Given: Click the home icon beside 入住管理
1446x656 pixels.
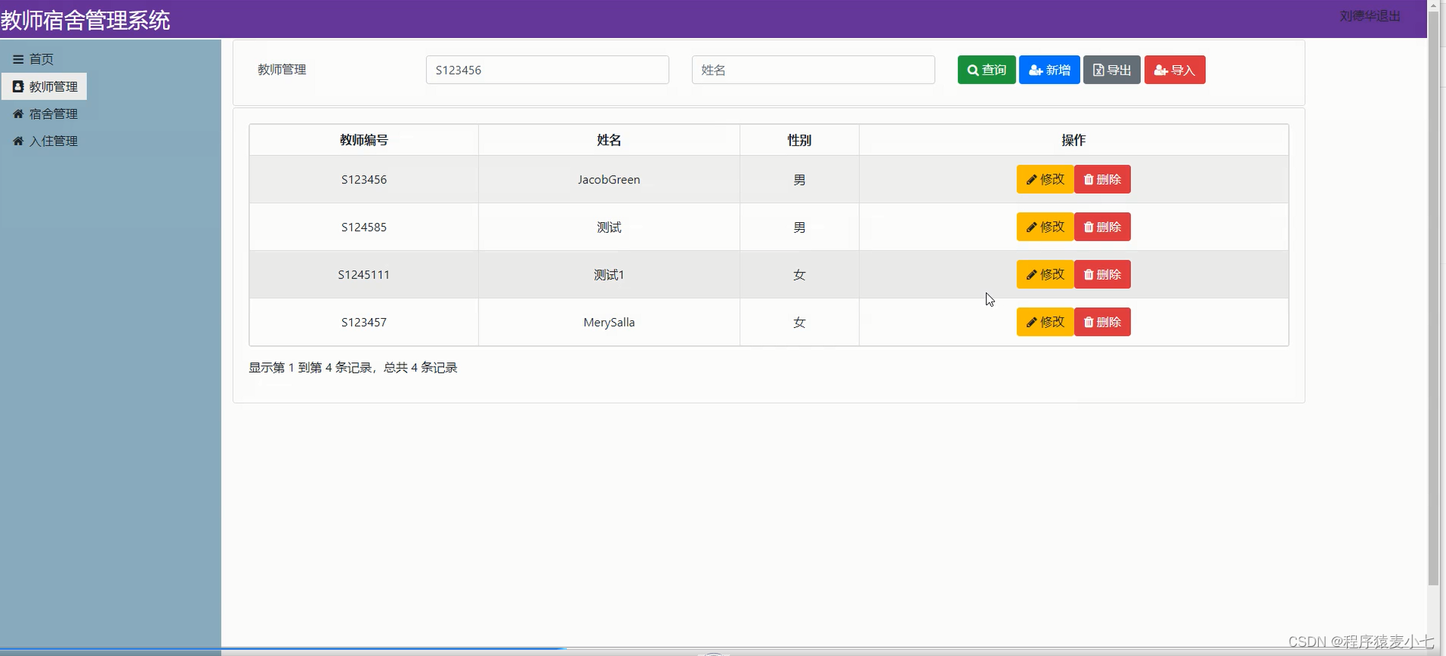Looking at the screenshot, I should [x=18, y=142].
